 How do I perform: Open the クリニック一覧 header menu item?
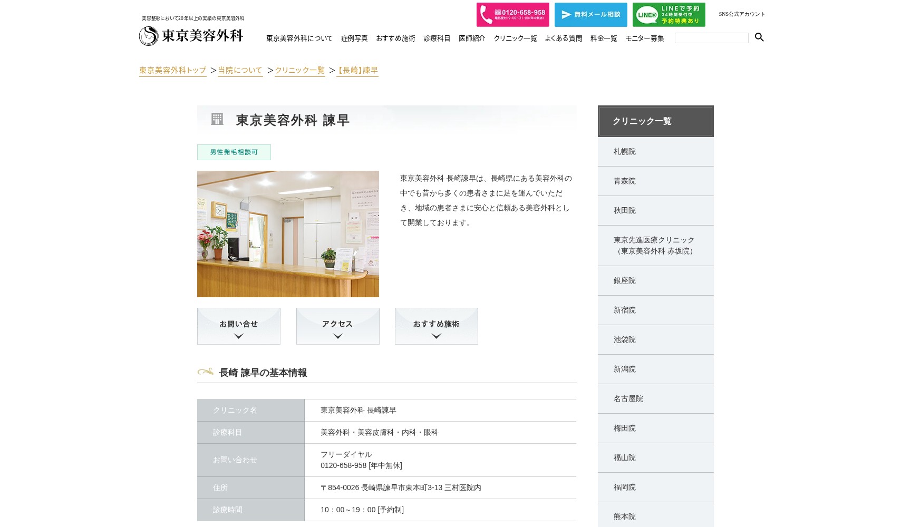coord(515,38)
